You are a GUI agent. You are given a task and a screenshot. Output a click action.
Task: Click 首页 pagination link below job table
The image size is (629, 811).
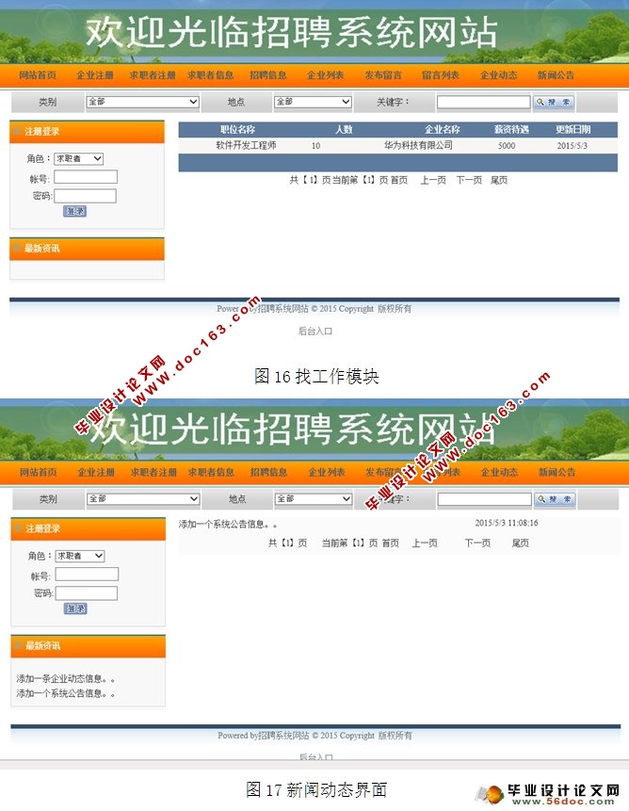(399, 180)
